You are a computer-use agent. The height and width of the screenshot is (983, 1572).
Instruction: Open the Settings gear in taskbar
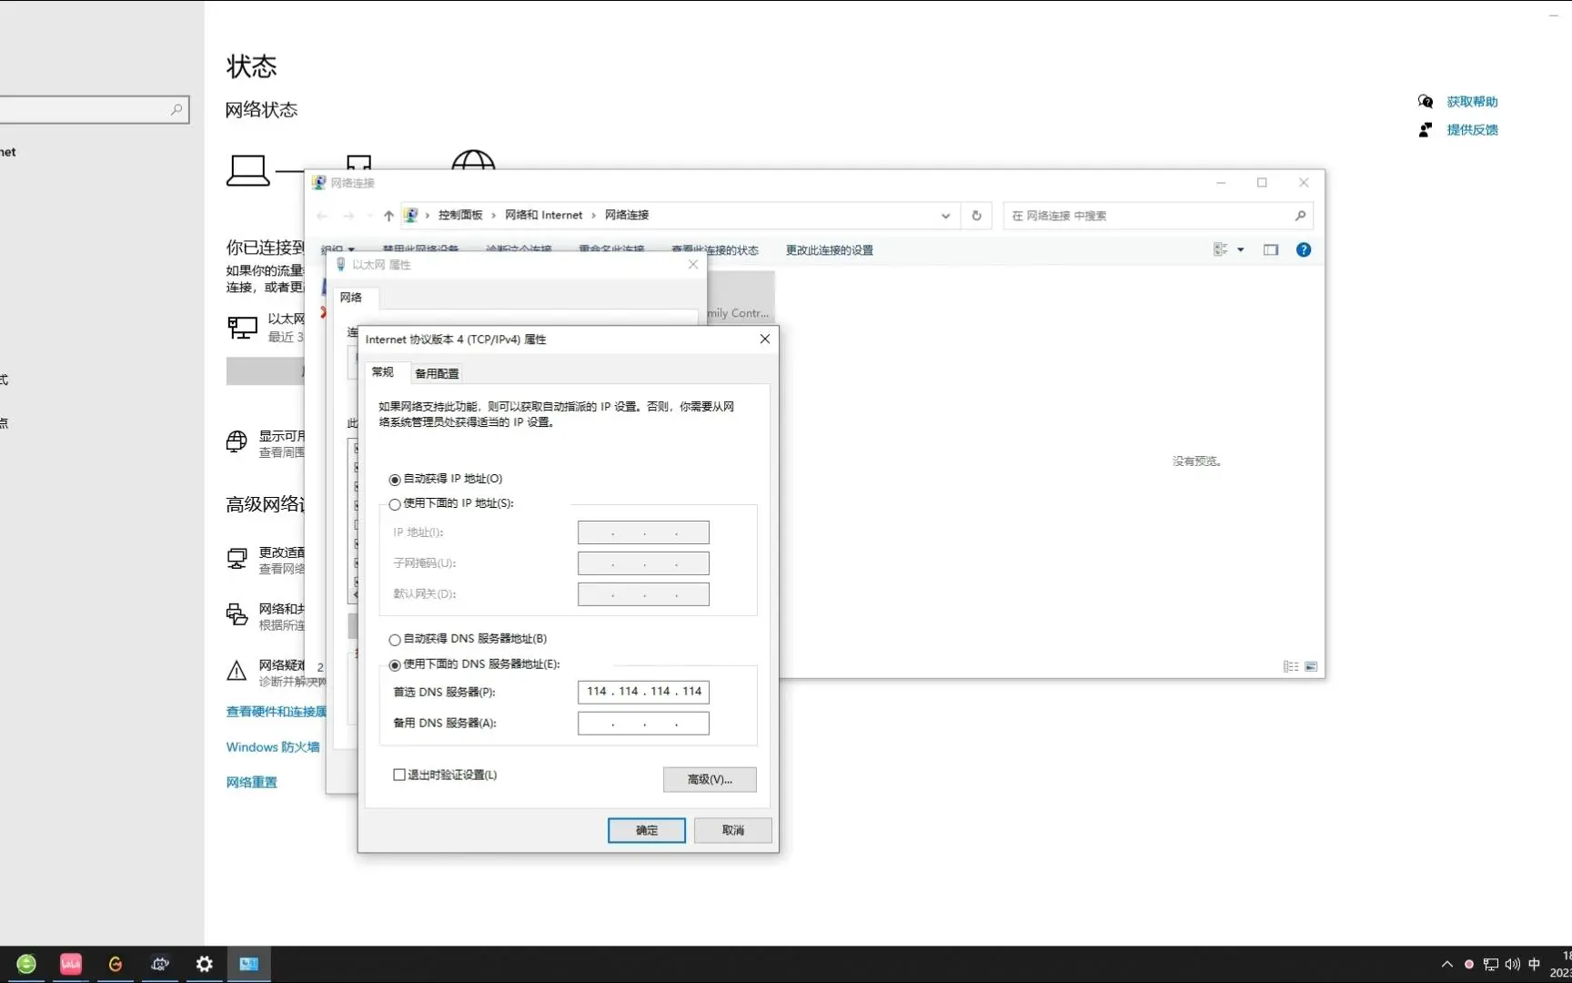point(205,964)
